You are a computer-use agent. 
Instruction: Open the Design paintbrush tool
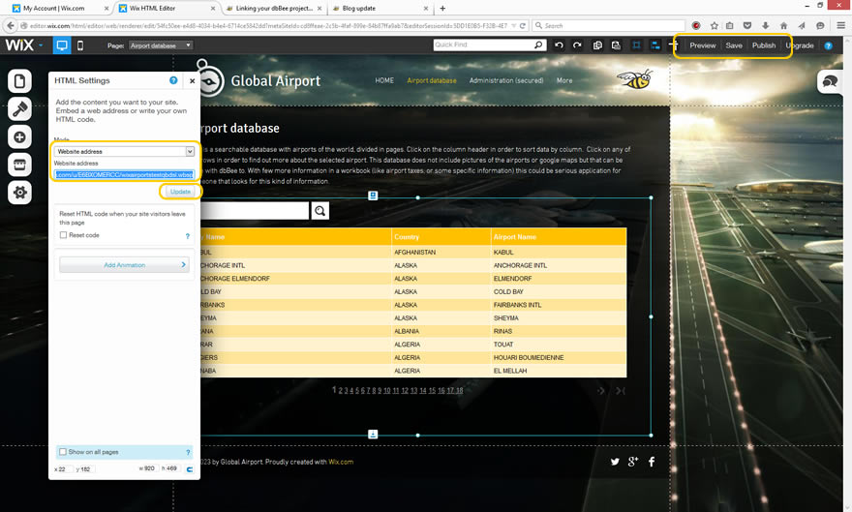point(20,109)
